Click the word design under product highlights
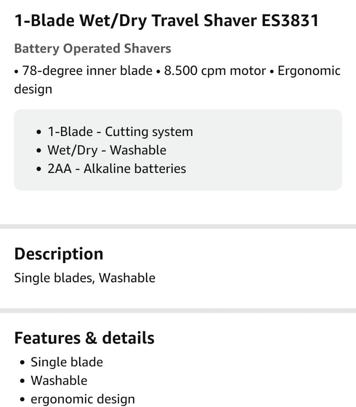The width and height of the screenshot is (356, 407). click(33, 89)
